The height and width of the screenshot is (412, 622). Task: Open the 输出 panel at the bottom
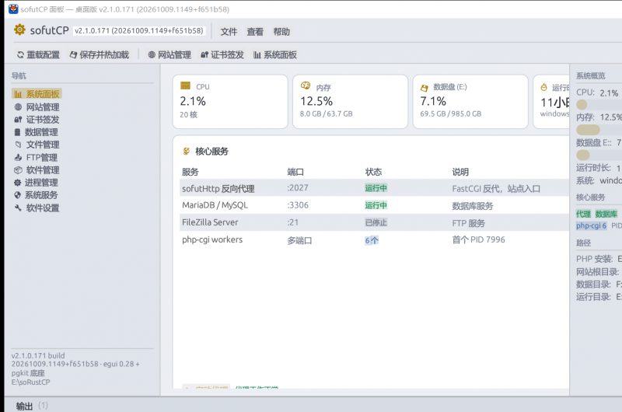tap(24, 406)
